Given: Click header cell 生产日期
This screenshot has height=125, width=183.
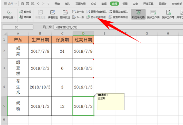Looking at the screenshot, I should (40, 40).
